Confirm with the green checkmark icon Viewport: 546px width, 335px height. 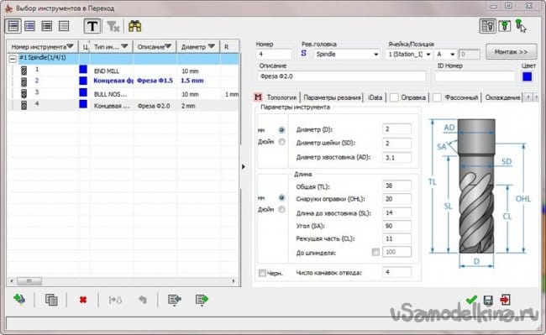(471, 300)
